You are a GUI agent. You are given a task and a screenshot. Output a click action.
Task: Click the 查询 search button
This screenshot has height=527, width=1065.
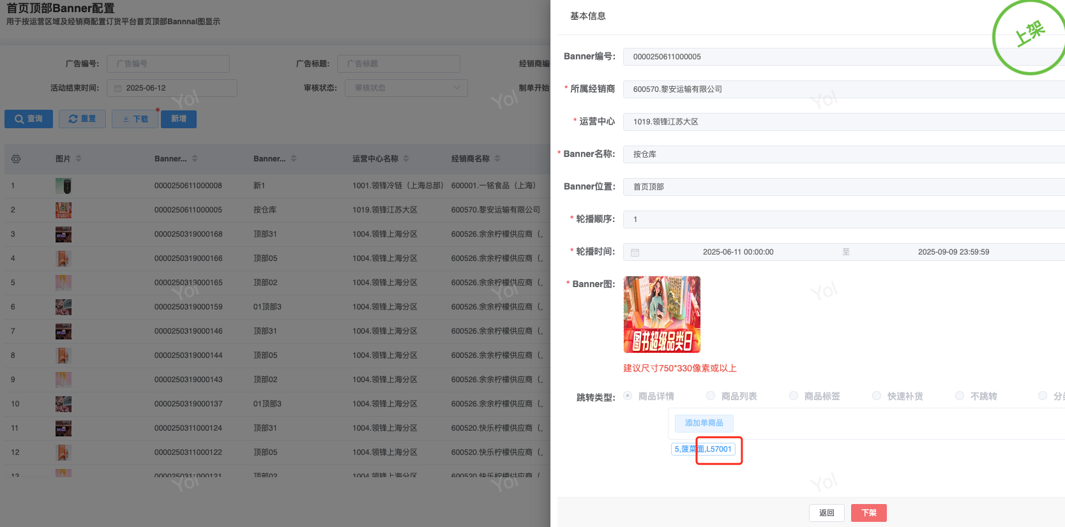click(29, 119)
